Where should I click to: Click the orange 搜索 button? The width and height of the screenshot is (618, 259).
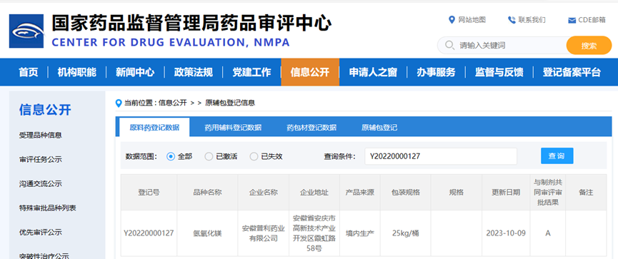[x=589, y=45]
